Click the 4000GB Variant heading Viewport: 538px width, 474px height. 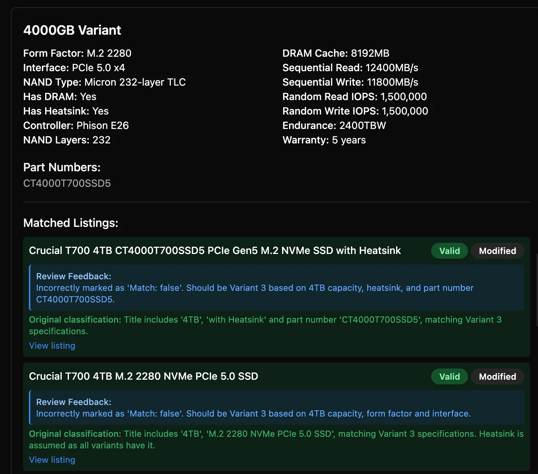tap(72, 30)
